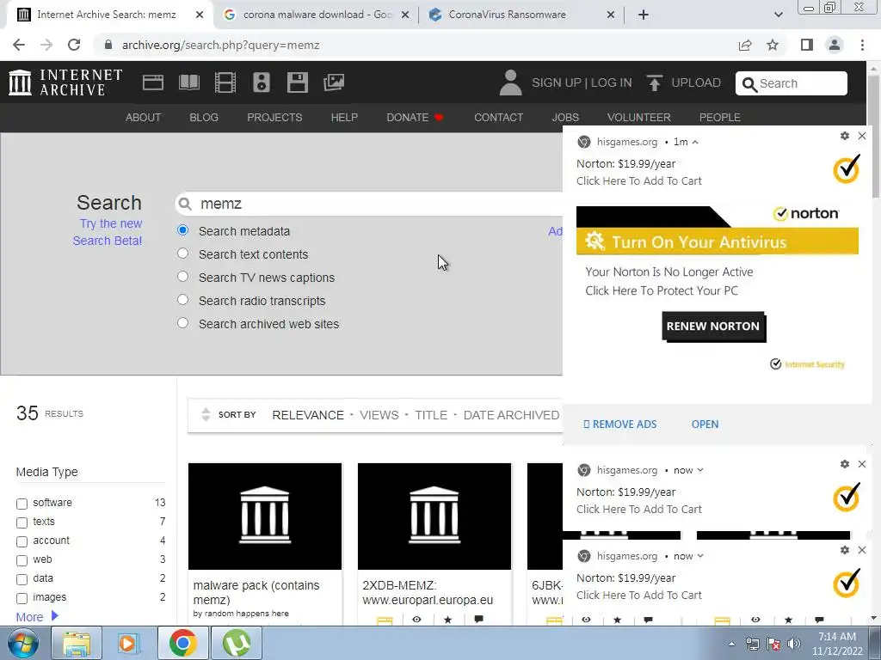Toggle the Chrome side panel icon
The image size is (881, 660).
click(x=807, y=45)
